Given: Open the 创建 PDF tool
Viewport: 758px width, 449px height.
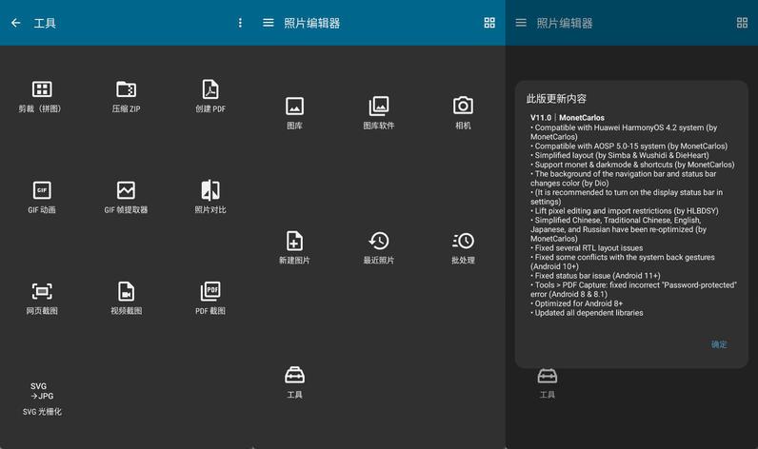Looking at the screenshot, I should pos(210,95).
